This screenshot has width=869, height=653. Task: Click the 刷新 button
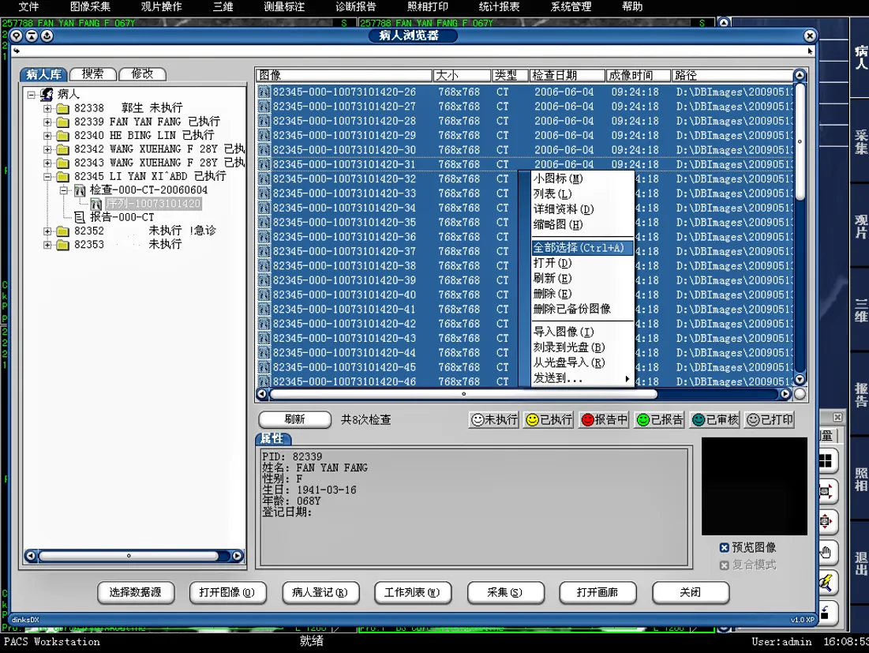[x=295, y=419]
